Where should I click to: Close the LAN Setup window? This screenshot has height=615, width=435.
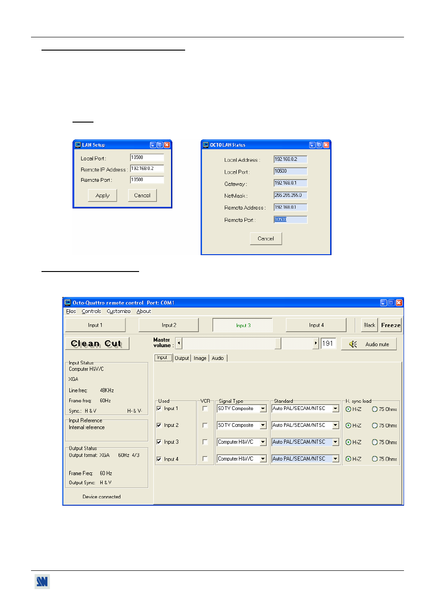tap(167, 145)
